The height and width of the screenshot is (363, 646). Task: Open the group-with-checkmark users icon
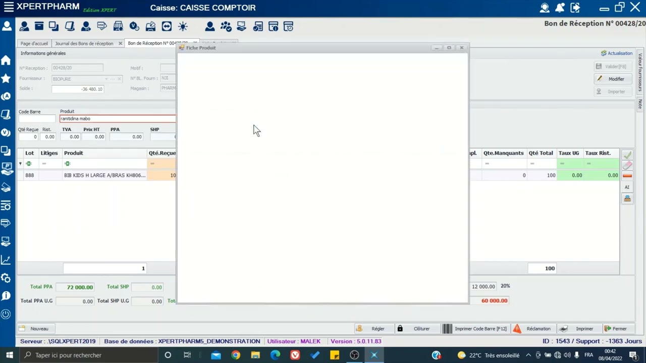tap(226, 26)
